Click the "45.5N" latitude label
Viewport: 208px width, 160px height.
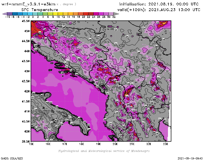(x=26, y=21)
